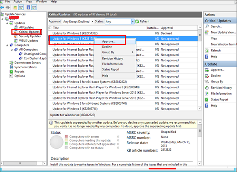This screenshot has height=172, width=237.
Task: Click the green Refresh icon beside Status
Action: click(137, 21)
